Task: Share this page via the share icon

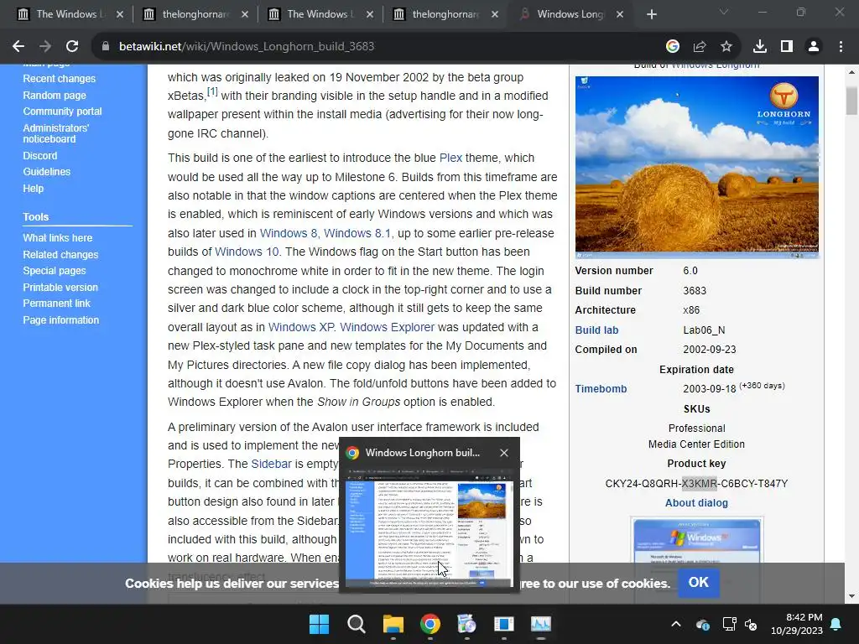Action: pyautogui.click(x=700, y=47)
